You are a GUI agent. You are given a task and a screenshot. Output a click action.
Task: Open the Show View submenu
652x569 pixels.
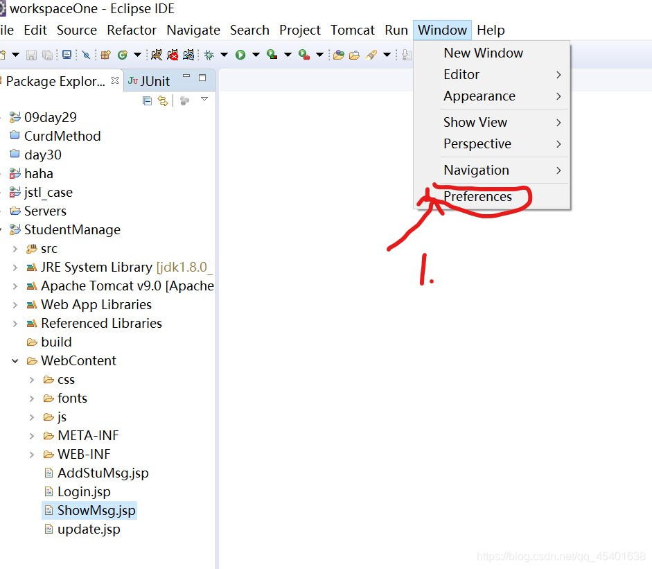(x=492, y=122)
